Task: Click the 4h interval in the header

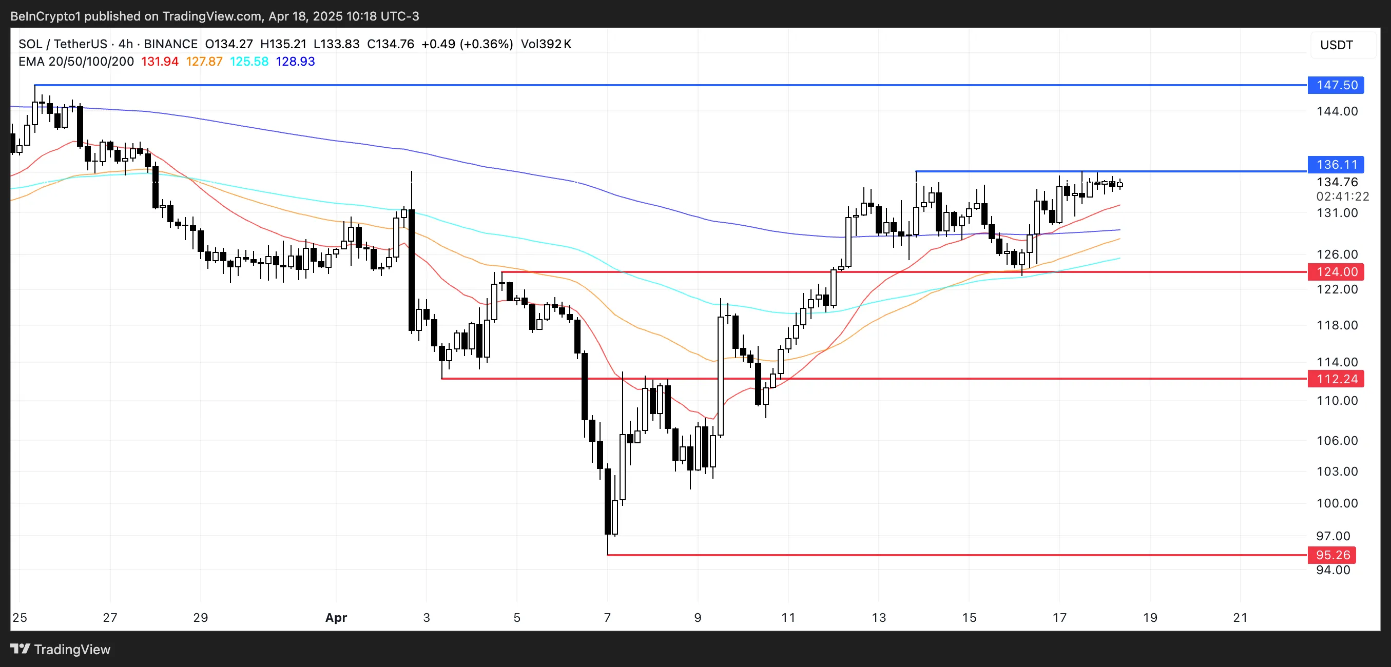Action: (x=125, y=44)
